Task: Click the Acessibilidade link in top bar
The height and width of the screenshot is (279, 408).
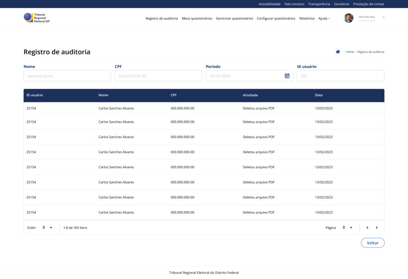Action: [x=269, y=4]
